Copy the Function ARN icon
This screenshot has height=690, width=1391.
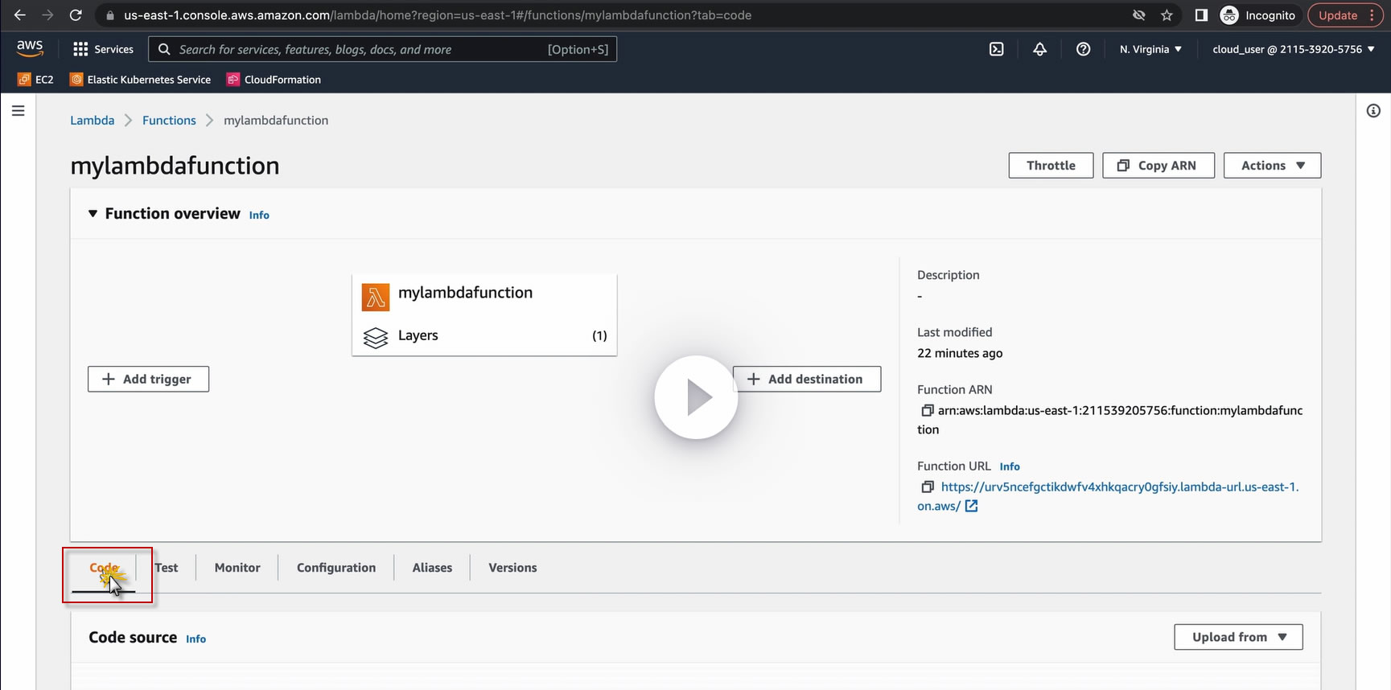click(x=927, y=410)
